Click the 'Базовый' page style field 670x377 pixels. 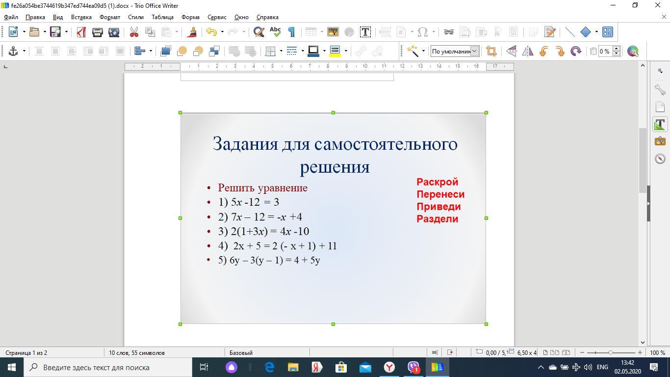(241, 352)
